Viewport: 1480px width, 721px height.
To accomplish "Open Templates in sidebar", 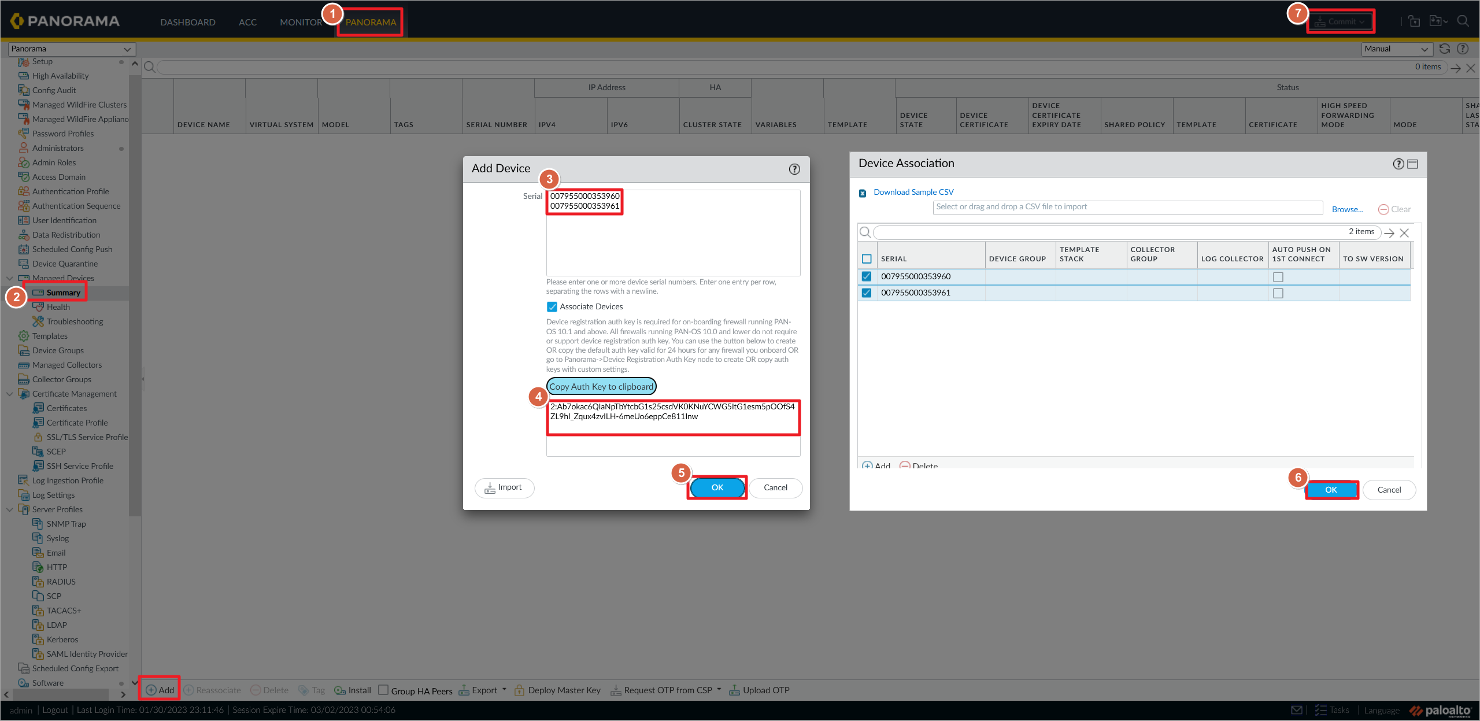I will (x=50, y=336).
